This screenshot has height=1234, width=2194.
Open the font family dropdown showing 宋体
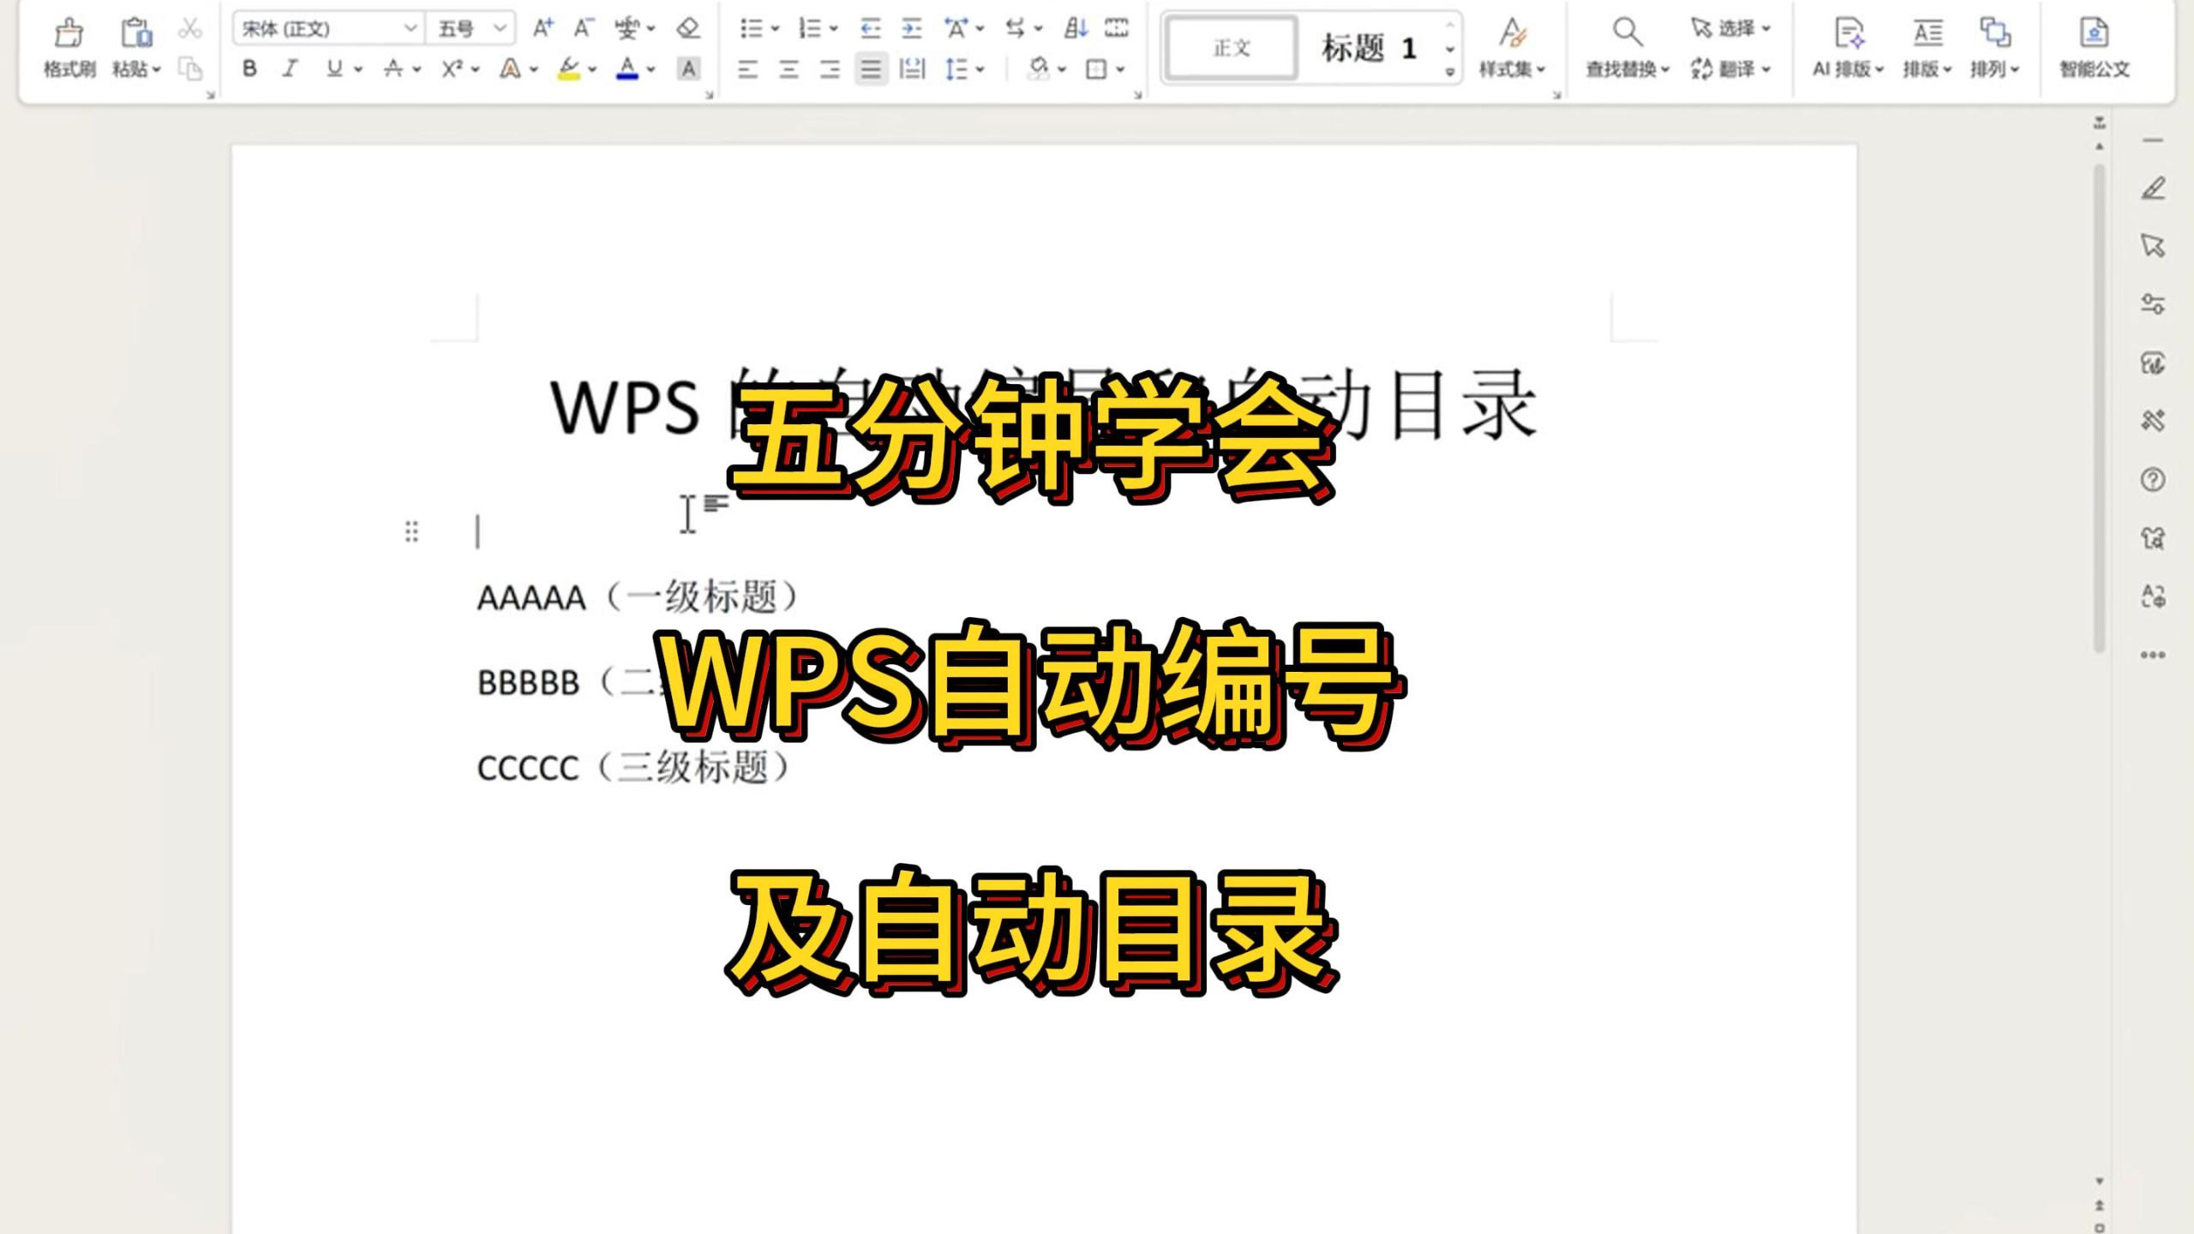(324, 27)
